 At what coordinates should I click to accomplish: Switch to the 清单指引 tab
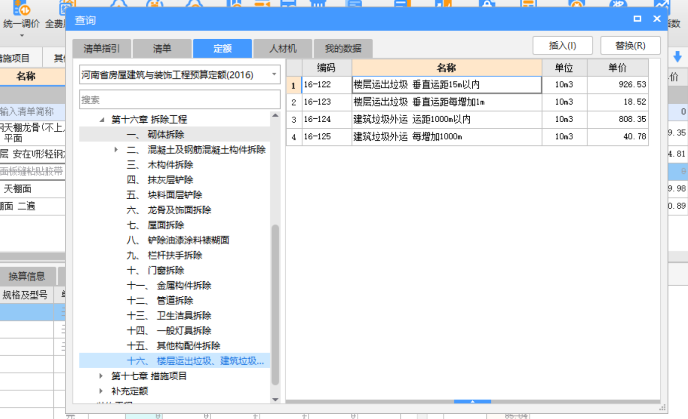click(102, 48)
